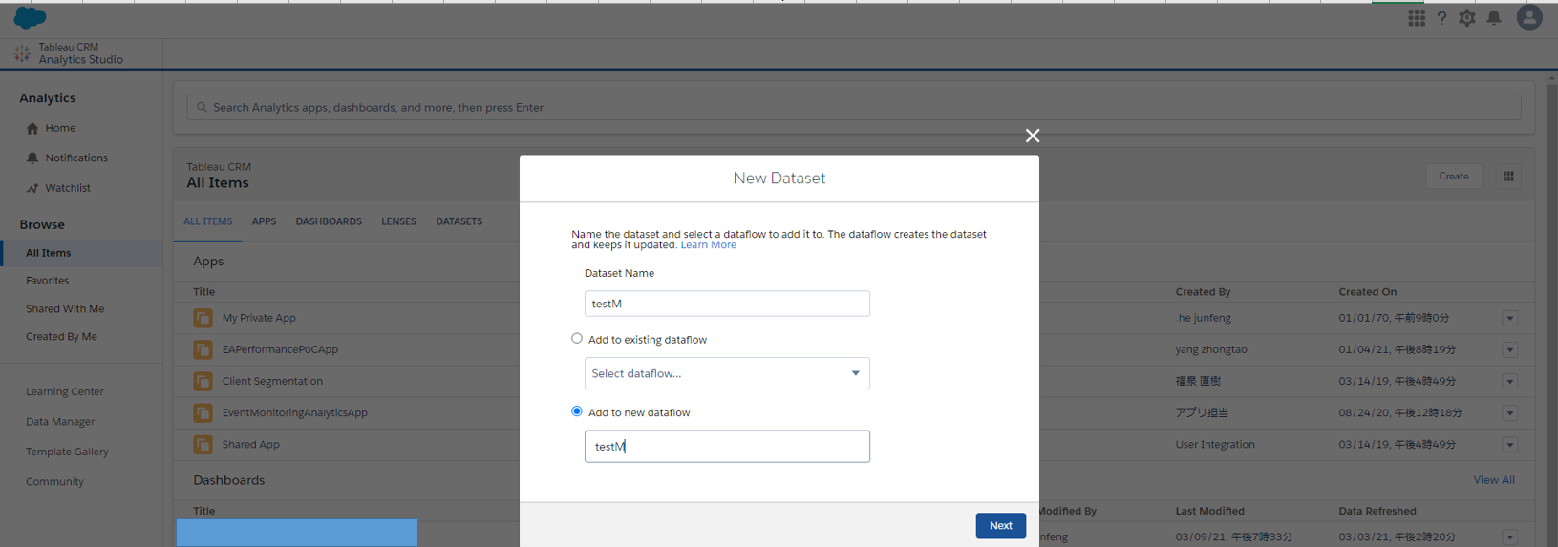
Task: Open the setup gear icon
Action: point(1467,17)
